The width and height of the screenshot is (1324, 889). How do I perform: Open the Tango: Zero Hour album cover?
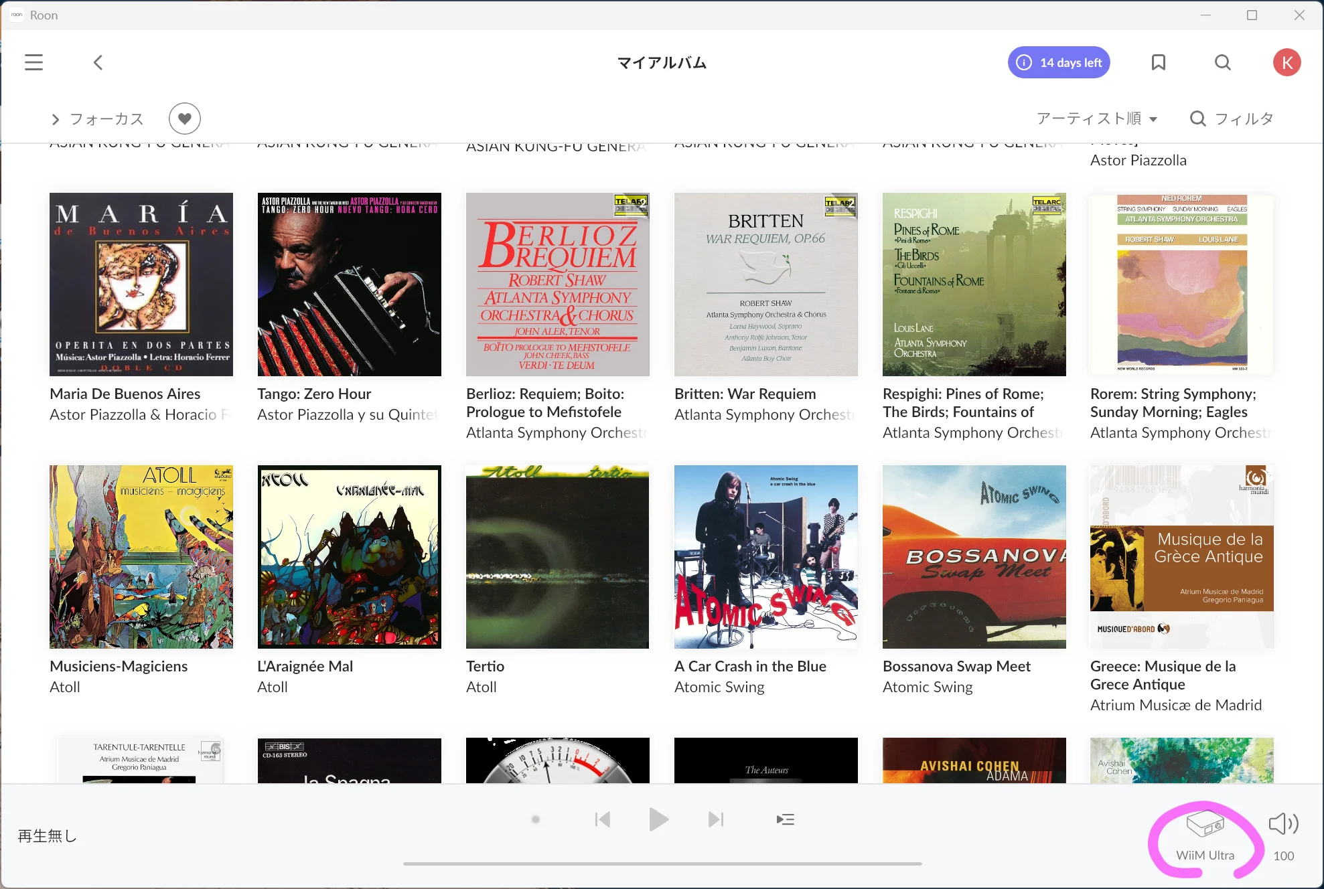pos(349,285)
